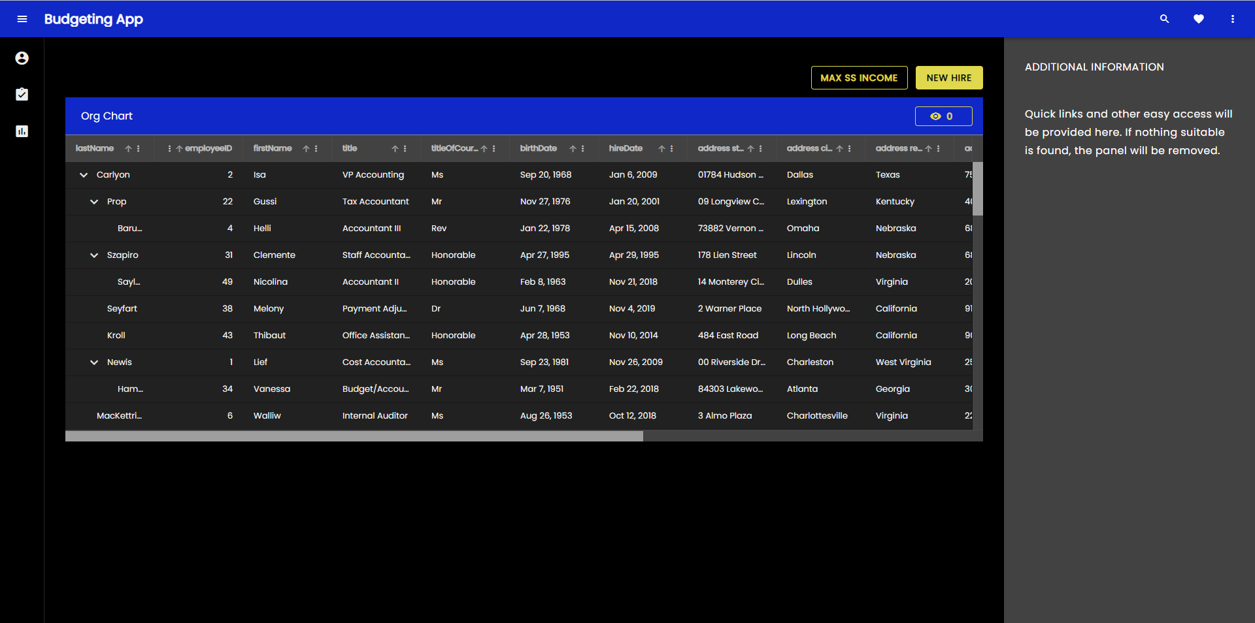Image resolution: width=1255 pixels, height=623 pixels.
Task: Expand the Newis row chevron
Action: click(93, 362)
